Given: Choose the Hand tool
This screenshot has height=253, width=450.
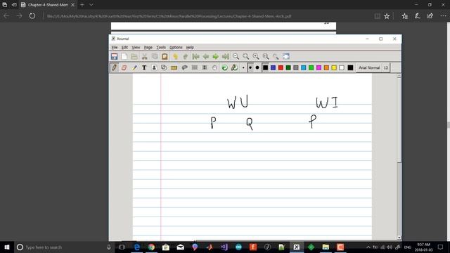Looking at the screenshot, I should pos(214,67).
